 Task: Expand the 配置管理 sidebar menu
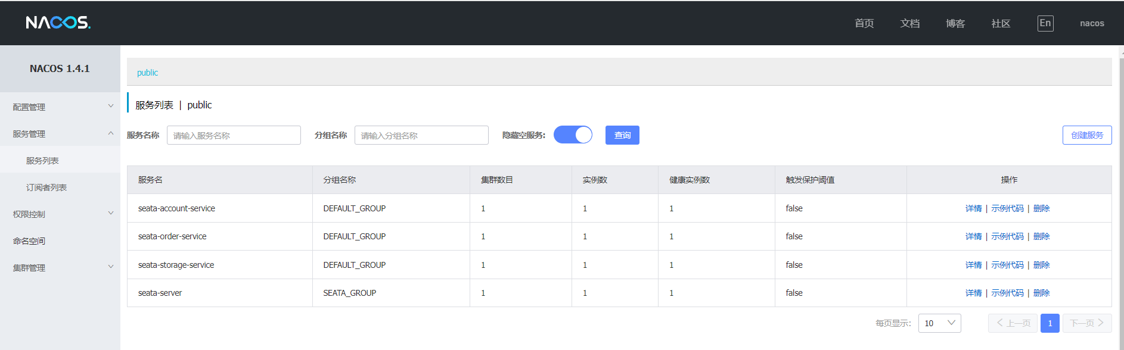click(60, 107)
